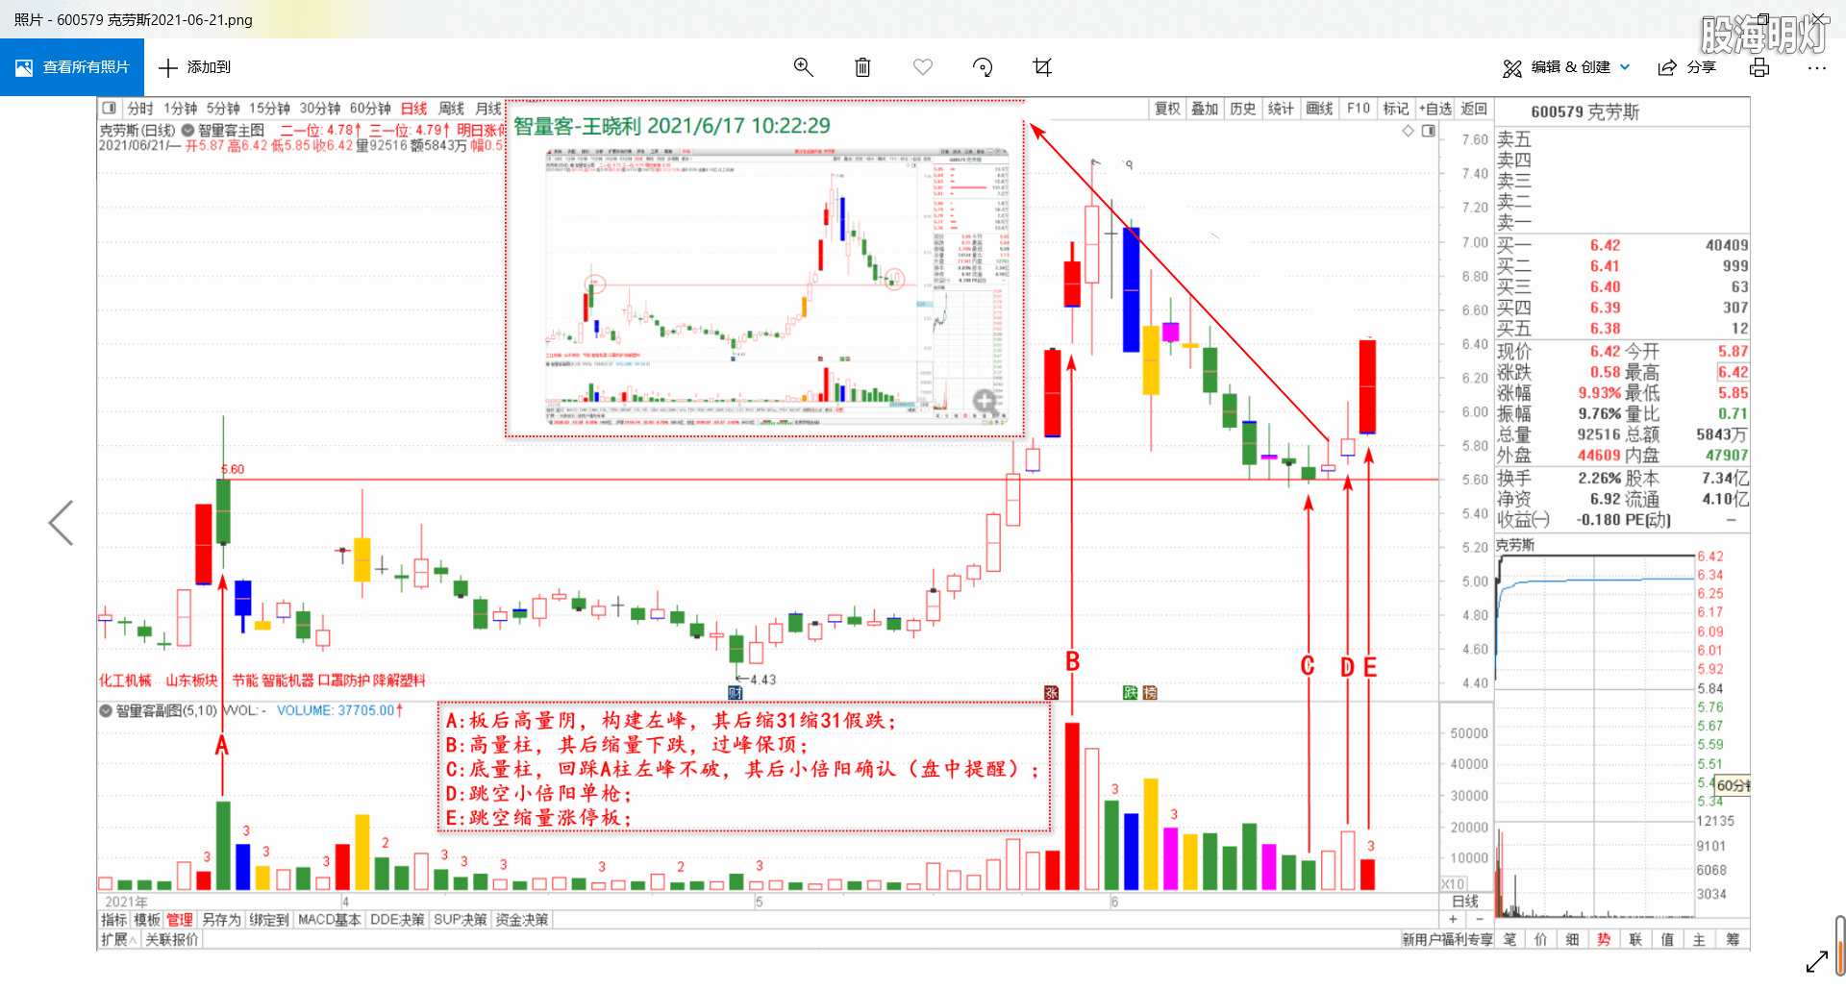Switch chart to 1分钟 period
Viewport: 1846px width, 990px height.
(180, 109)
